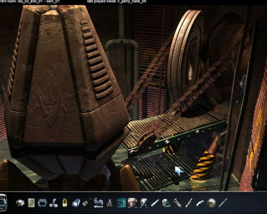Pick the animal statue inventory item

[98, 203]
